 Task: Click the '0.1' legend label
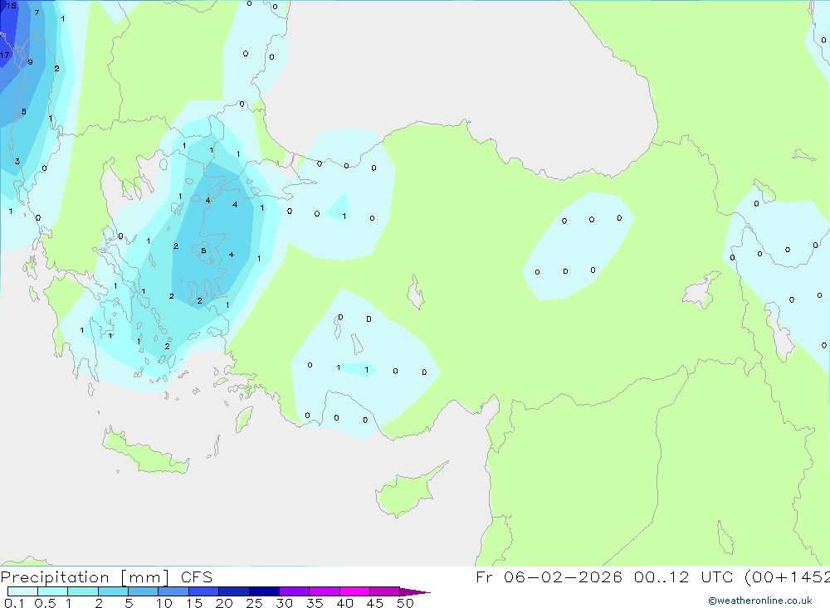click(14, 603)
